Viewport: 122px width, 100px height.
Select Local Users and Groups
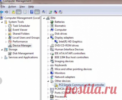[26, 37]
